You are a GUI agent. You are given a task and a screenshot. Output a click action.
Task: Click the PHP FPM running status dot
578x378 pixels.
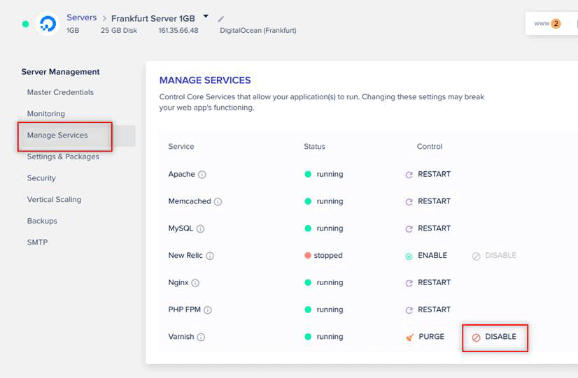308,310
